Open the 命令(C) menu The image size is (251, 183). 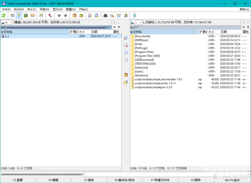(x=32, y=10)
